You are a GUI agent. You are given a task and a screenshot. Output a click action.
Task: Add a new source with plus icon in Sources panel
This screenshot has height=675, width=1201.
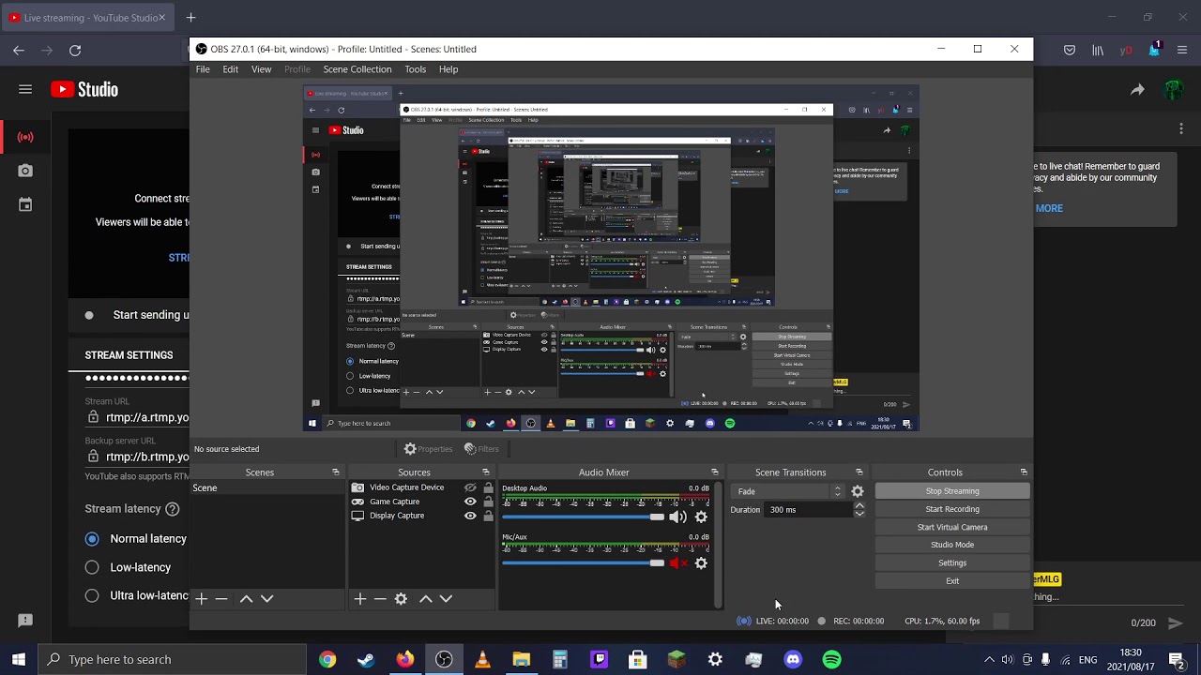359,598
